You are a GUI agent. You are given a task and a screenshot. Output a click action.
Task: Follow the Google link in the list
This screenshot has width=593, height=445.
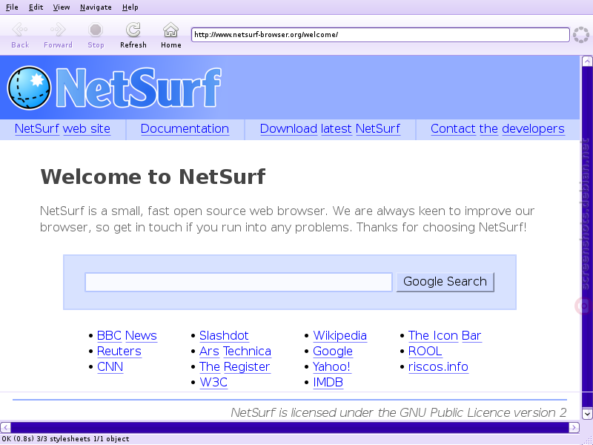click(x=333, y=351)
